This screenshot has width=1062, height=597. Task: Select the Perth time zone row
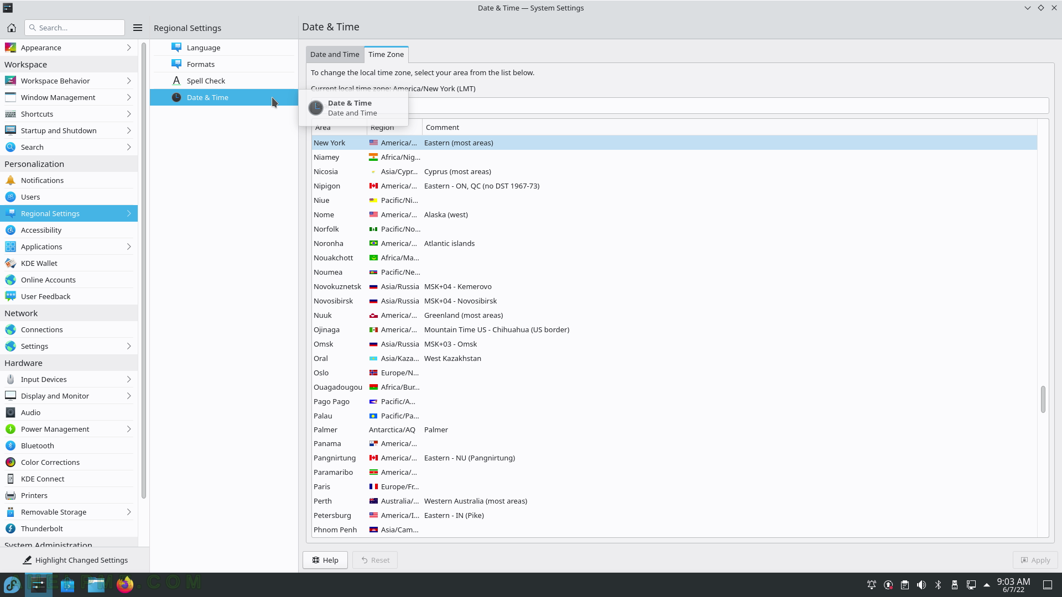point(674,501)
